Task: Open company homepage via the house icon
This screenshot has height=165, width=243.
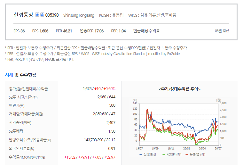Action: (37, 15)
